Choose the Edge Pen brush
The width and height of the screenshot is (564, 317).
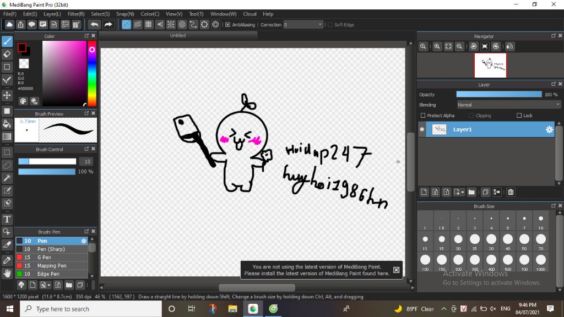pos(51,274)
